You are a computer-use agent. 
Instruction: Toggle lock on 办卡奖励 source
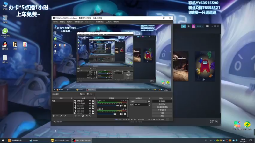point(93,108)
